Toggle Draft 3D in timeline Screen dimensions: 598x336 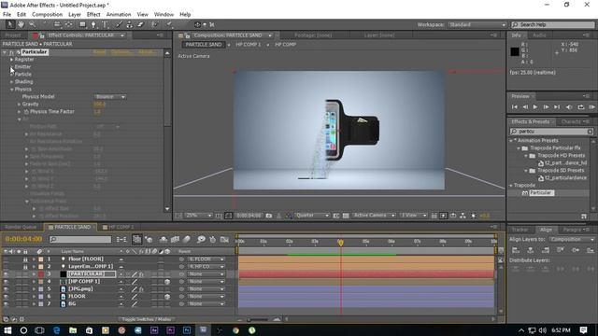click(149, 239)
